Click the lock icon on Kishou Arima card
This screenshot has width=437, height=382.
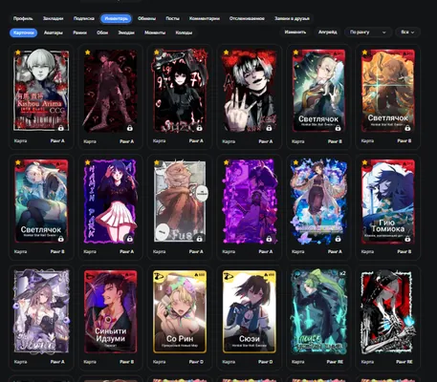click(x=60, y=128)
